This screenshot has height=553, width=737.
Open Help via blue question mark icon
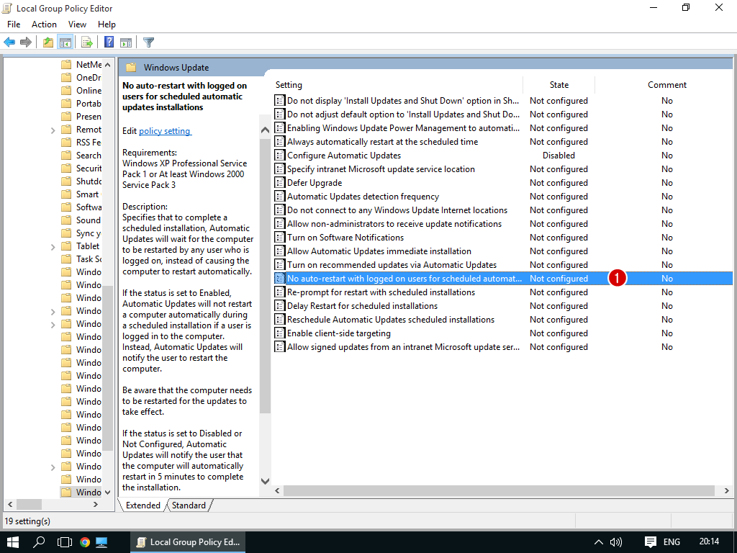pyautogui.click(x=109, y=42)
